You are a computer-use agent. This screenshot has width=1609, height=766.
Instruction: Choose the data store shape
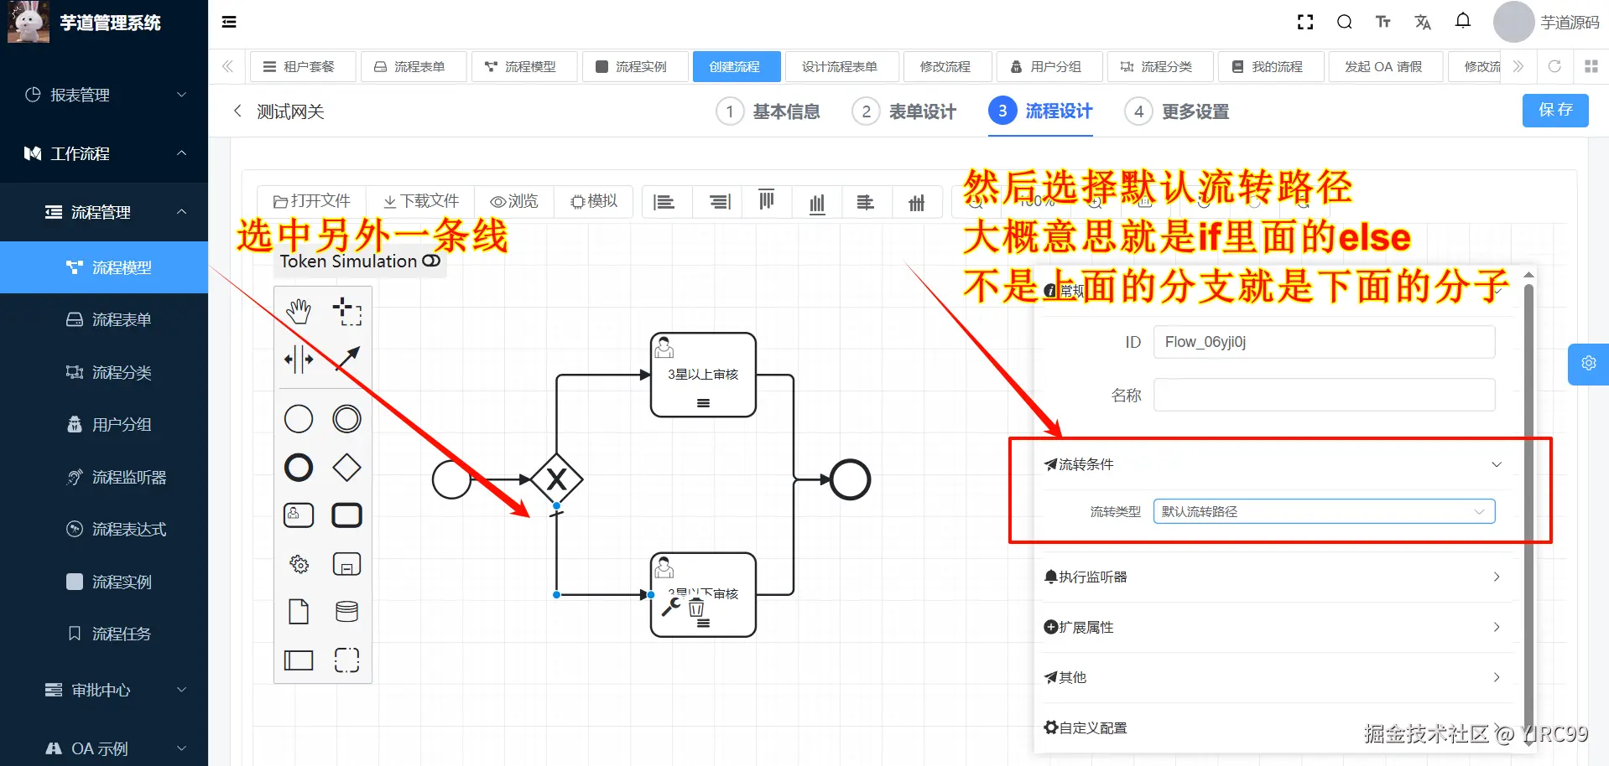(x=346, y=611)
